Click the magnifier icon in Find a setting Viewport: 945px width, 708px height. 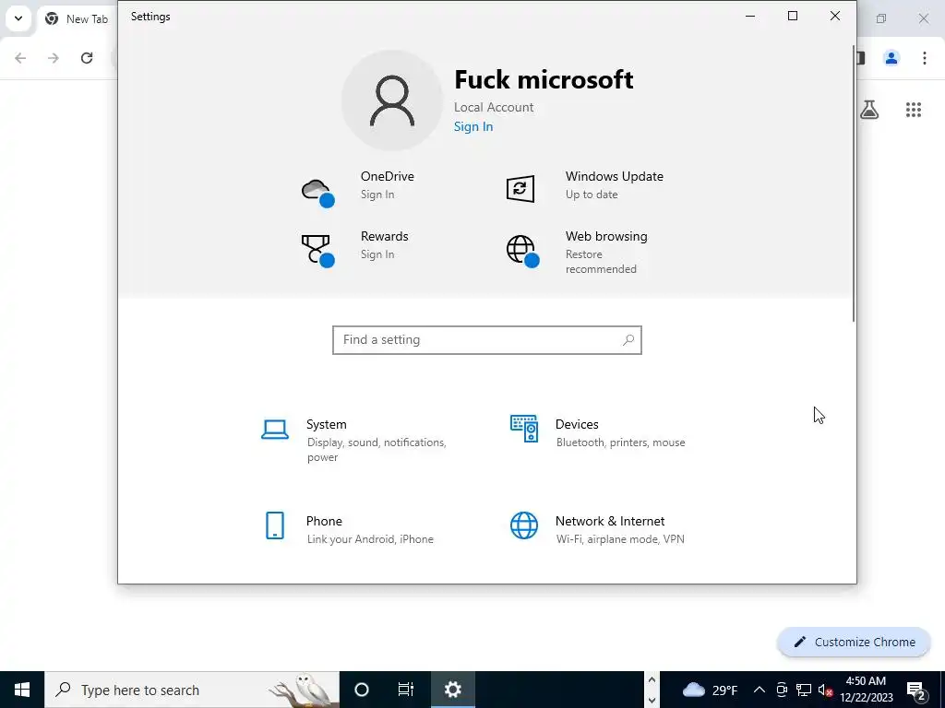click(x=628, y=340)
